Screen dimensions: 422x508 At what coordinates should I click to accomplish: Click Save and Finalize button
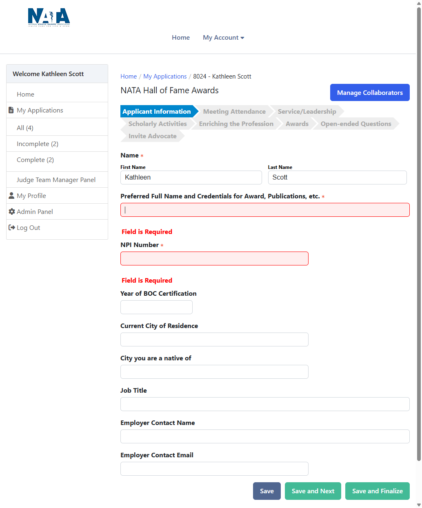coord(378,491)
